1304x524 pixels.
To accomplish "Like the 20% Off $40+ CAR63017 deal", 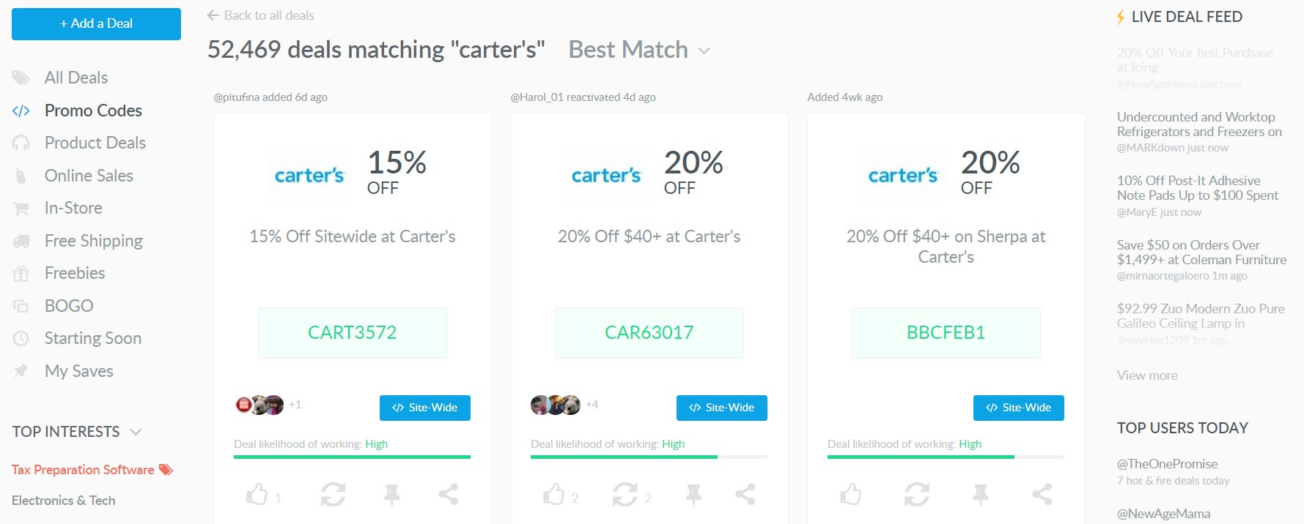I will click(x=554, y=495).
